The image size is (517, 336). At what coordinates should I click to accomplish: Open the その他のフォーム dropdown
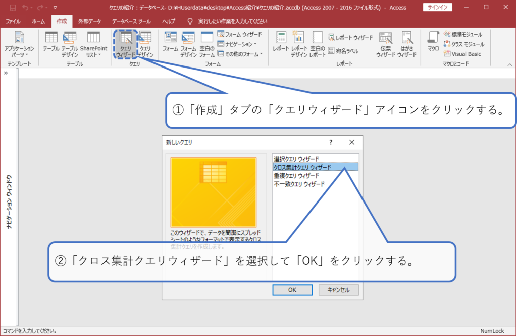240,54
